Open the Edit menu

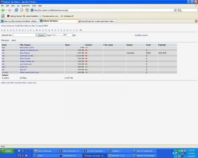8,6
